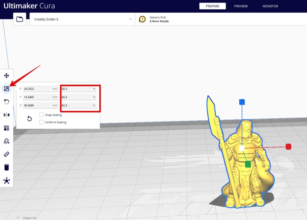Select the Mirror tool
Screen dimensions: 307x220
pyautogui.click(x=7, y=115)
